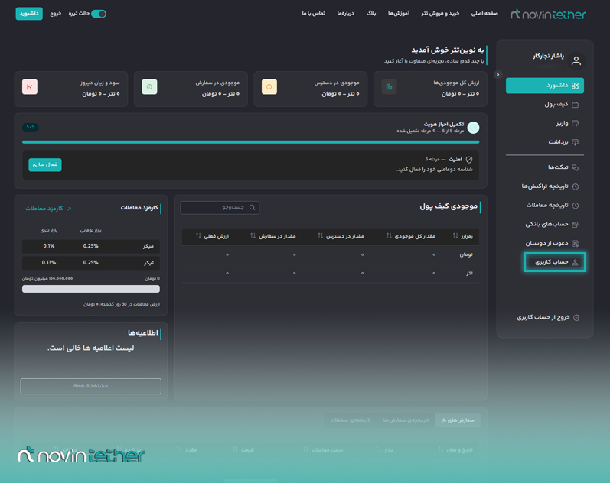Screen dimensions: 610x483
Task: Click the tickets icon beside تیکت‌ها
Action: [x=576, y=167]
